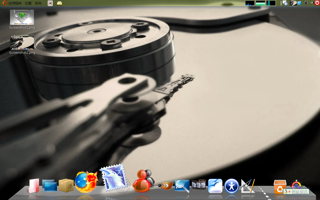The height and width of the screenshot is (200, 320).
Task: Open the Firefox browser from the dock
Action: coord(86,182)
